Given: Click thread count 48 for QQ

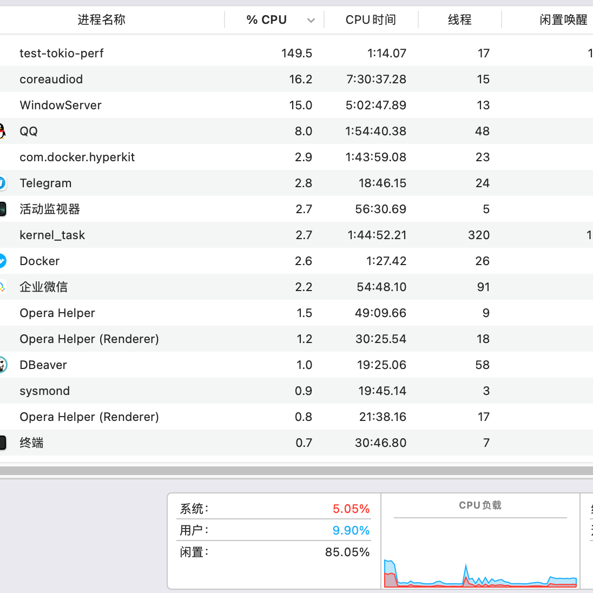Looking at the screenshot, I should click(482, 131).
